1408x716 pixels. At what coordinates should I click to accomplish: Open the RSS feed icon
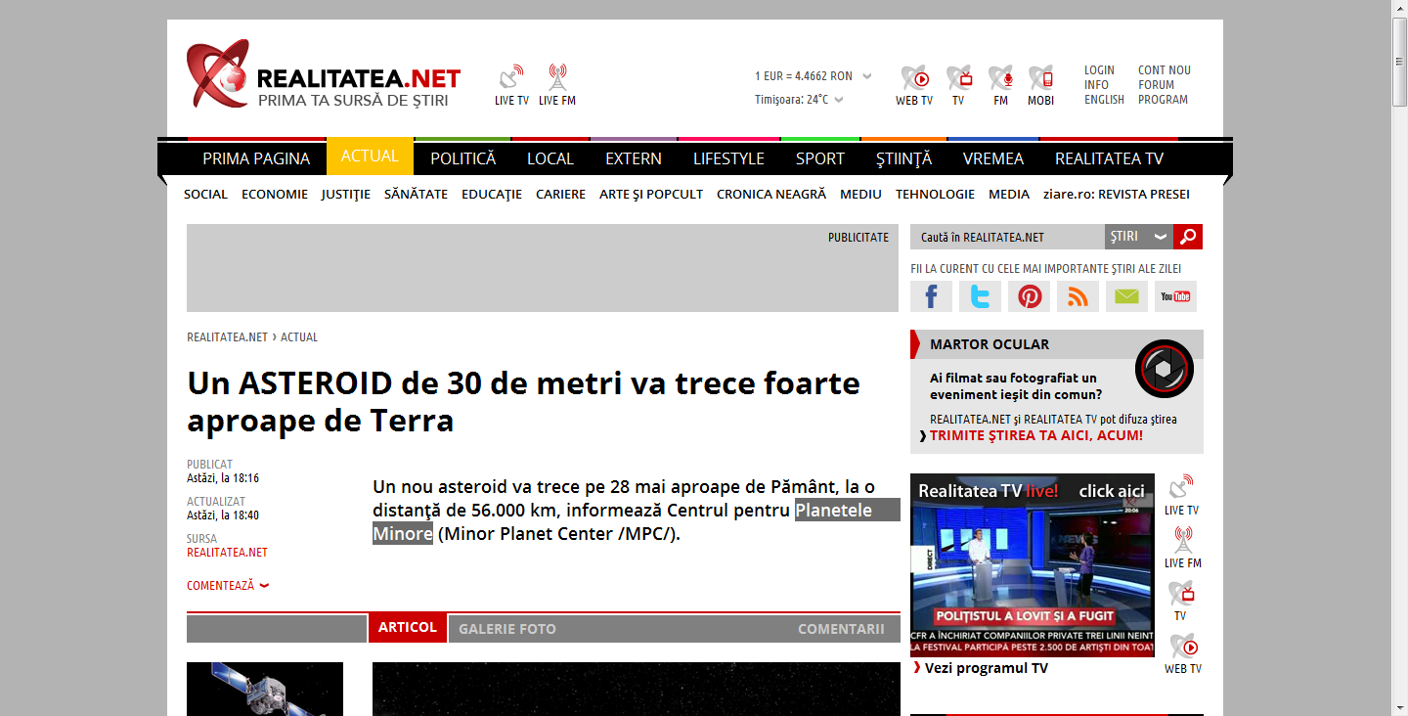[x=1078, y=296]
